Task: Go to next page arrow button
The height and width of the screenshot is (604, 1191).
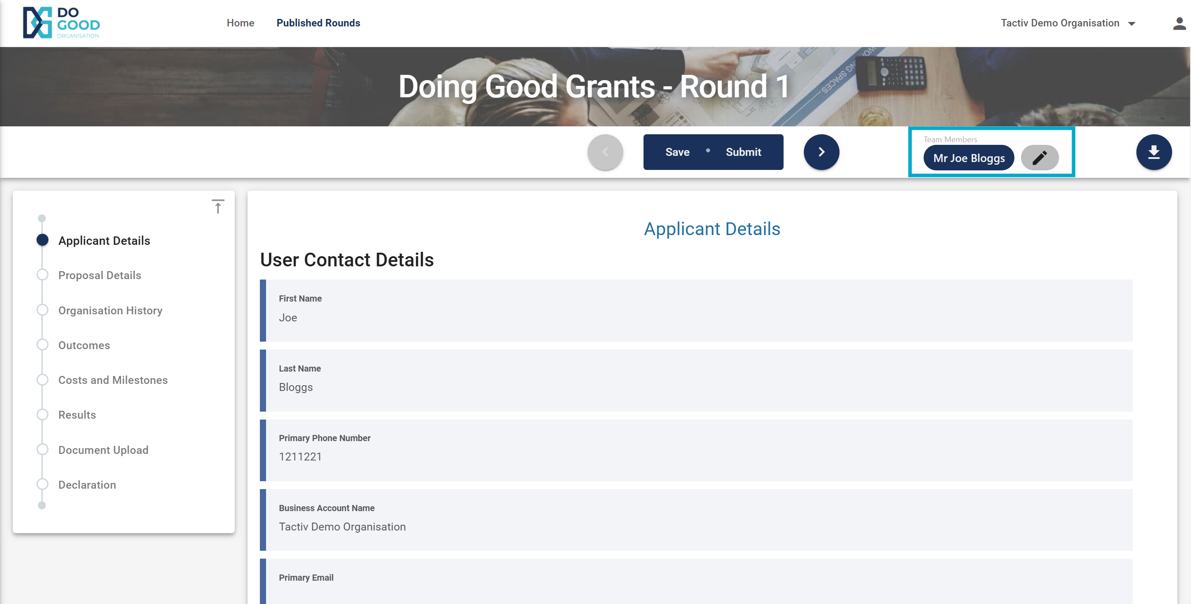Action: click(821, 152)
